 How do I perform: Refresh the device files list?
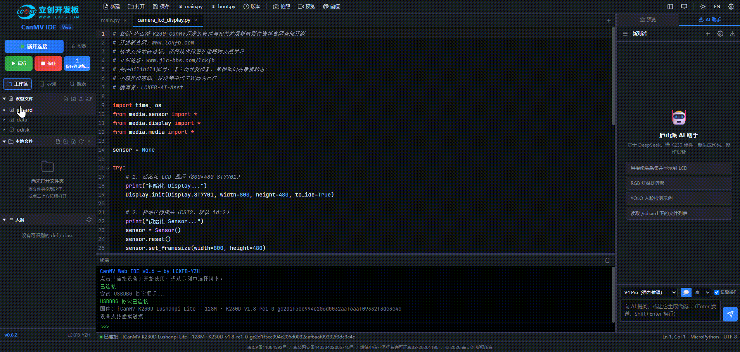click(x=89, y=99)
